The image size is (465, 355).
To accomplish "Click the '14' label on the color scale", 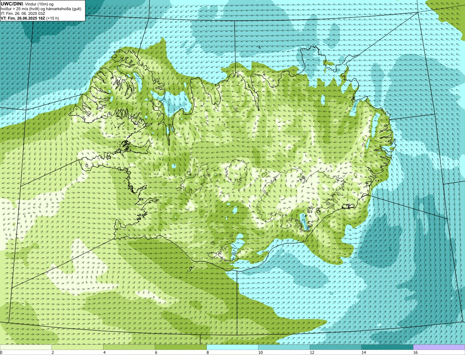I will [364, 352].
